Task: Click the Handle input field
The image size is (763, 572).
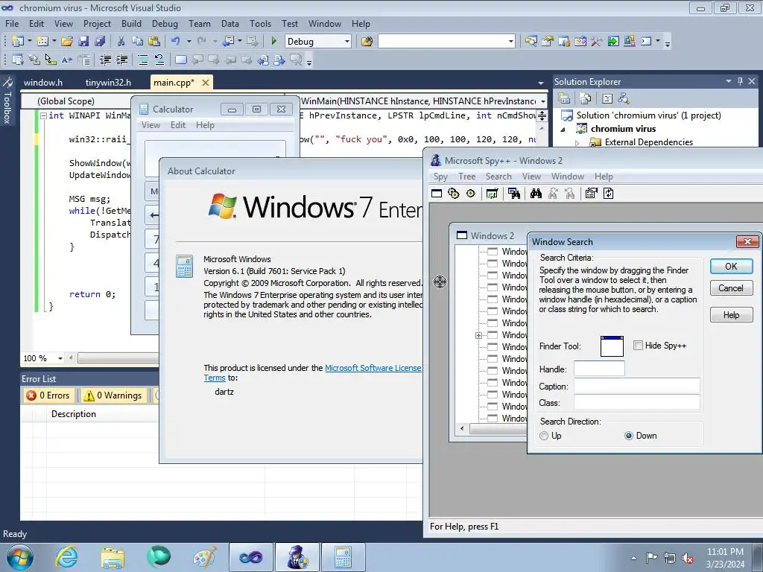Action: click(x=599, y=369)
